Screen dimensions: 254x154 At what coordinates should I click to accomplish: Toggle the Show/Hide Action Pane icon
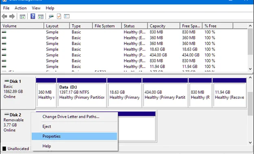pyautogui.click(x=41, y=17)
